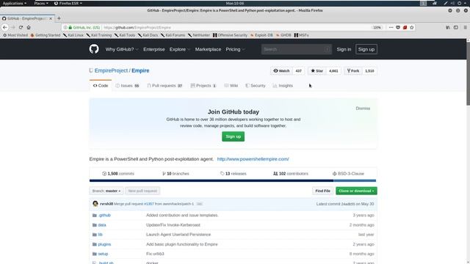The height and width of the screenshot is (264, 470).
Task: Switch to the Issues tab
Action: (127, 86)
